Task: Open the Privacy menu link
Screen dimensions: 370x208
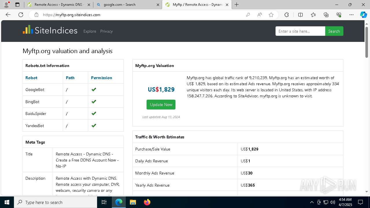Action: (x=106, y=31)
